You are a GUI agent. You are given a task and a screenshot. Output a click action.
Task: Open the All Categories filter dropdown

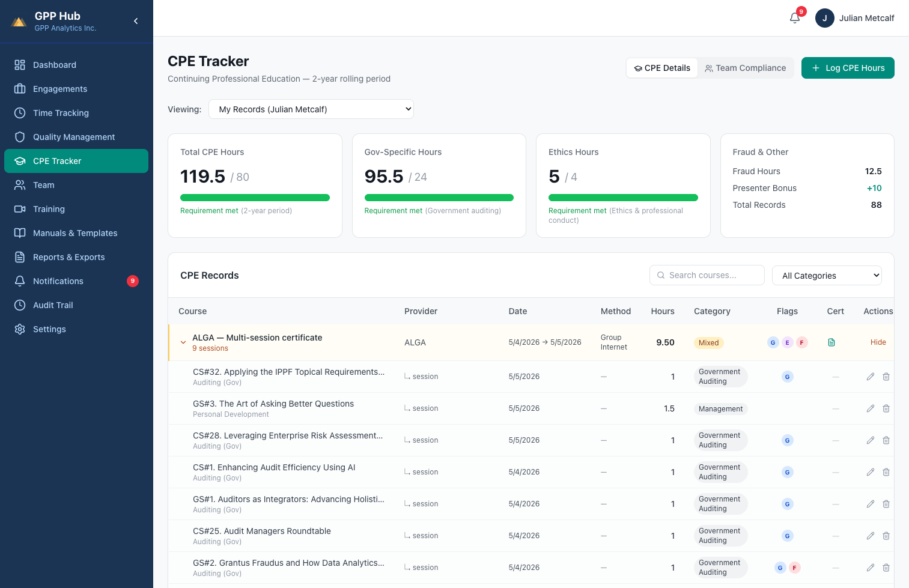click(x=827, y=276)
